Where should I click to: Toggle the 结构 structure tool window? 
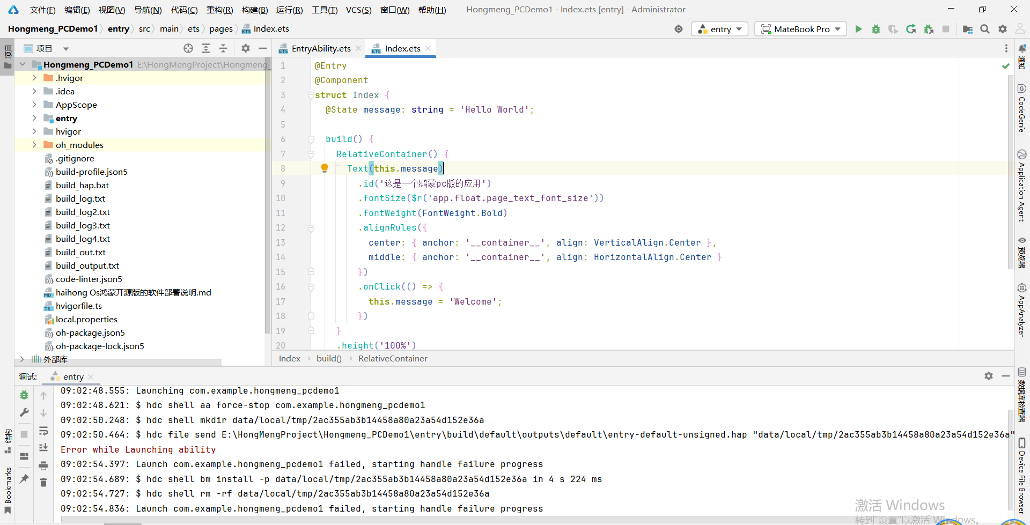point(8,441)
